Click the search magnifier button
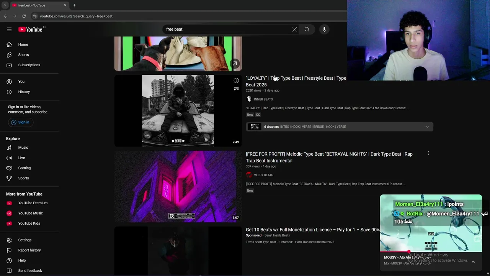 coord(307,29)
